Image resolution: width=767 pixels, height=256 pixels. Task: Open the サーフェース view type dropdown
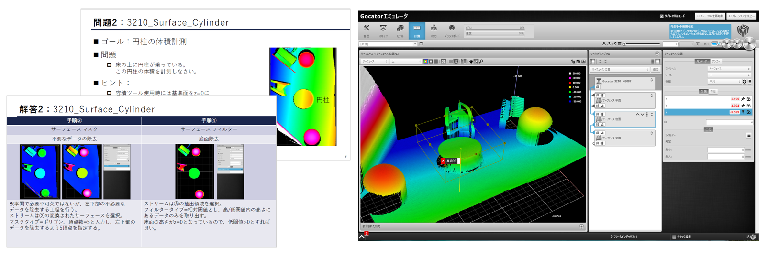(x=375, y=61)
